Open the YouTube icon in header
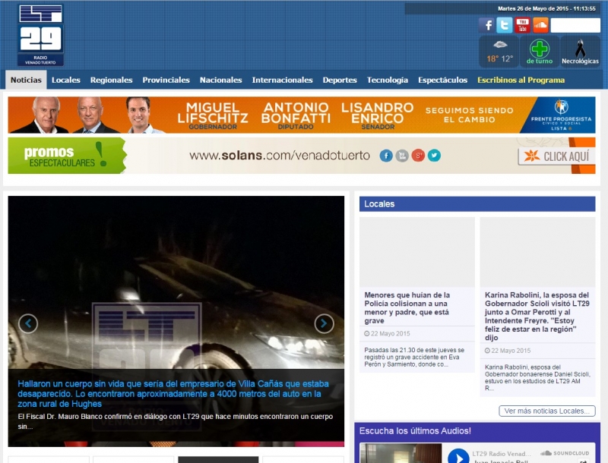 522,26
